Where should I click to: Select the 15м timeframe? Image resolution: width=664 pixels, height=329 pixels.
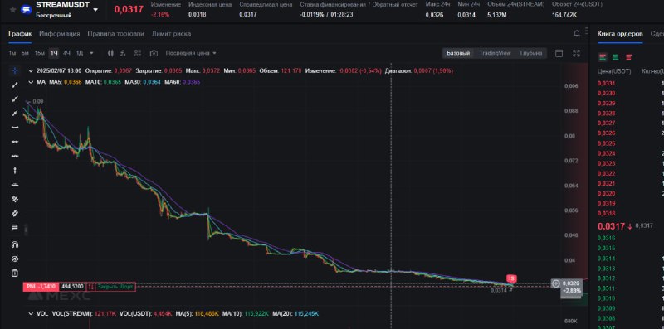coord(40,53)
